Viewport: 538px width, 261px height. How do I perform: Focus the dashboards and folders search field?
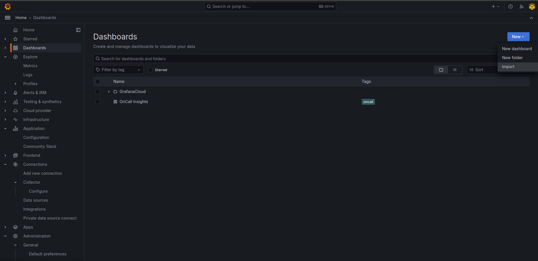[x=295, y=59]
